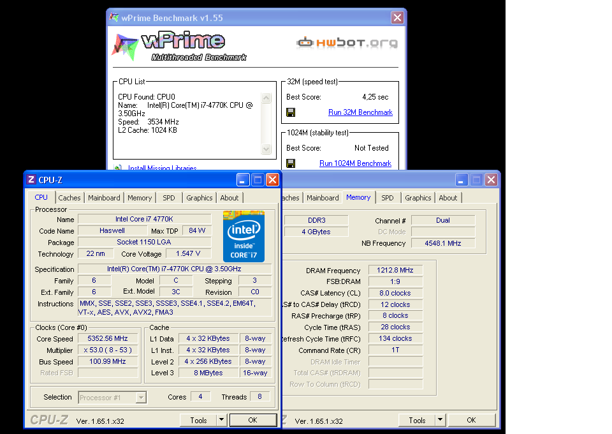
Task: Click Core Voltage value 1.547 V
Action: click(x=188, y=254)
